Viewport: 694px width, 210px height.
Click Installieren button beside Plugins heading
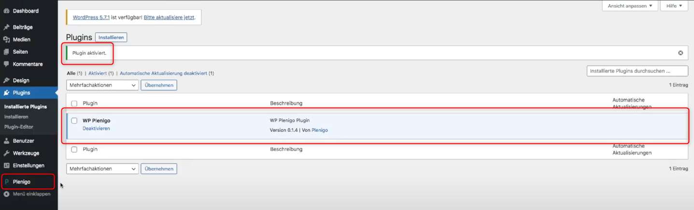[111, 37]
